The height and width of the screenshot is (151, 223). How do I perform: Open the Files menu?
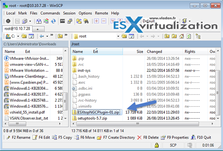[x=34, y=13]
